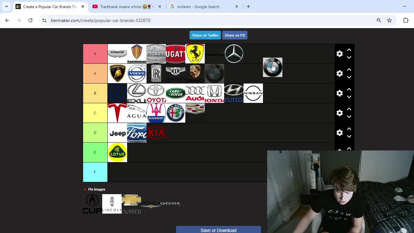Click the Toyota logo tile
This screenshot has height=233, width=414.
click(156, 93)
